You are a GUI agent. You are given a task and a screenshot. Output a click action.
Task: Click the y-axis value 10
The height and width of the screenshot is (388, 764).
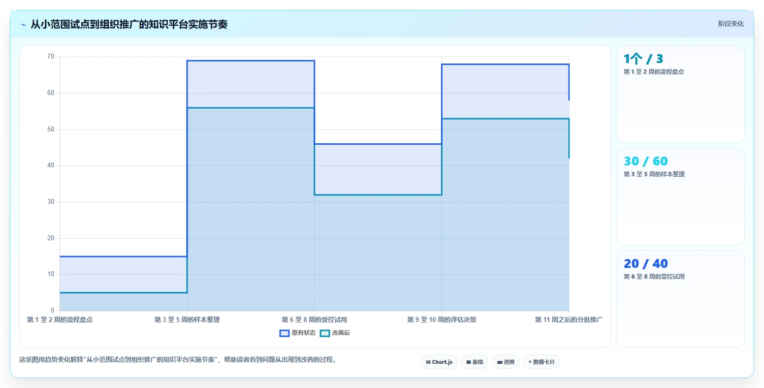(x=51, y=274)
